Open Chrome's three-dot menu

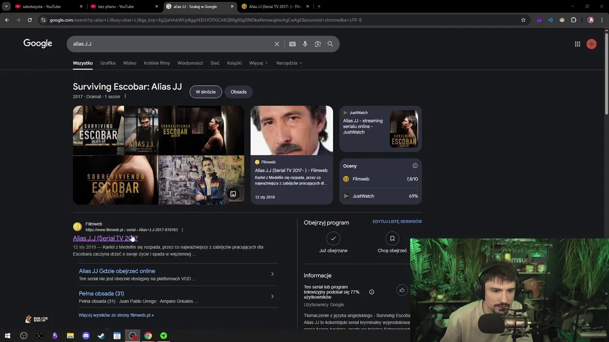601,20
